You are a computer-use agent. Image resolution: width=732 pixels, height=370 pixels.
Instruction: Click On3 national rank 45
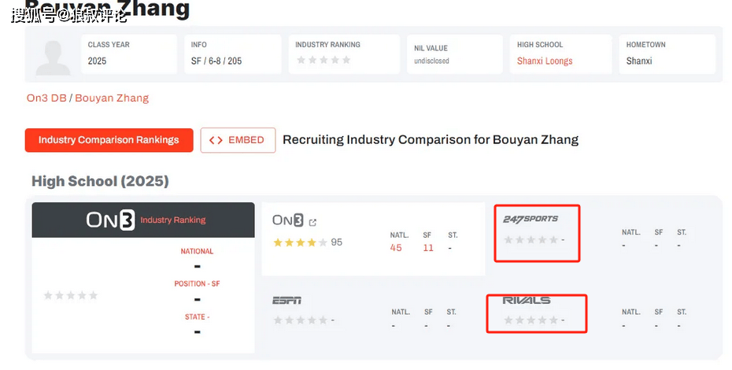pyautogui.click(x=396, y=247)
